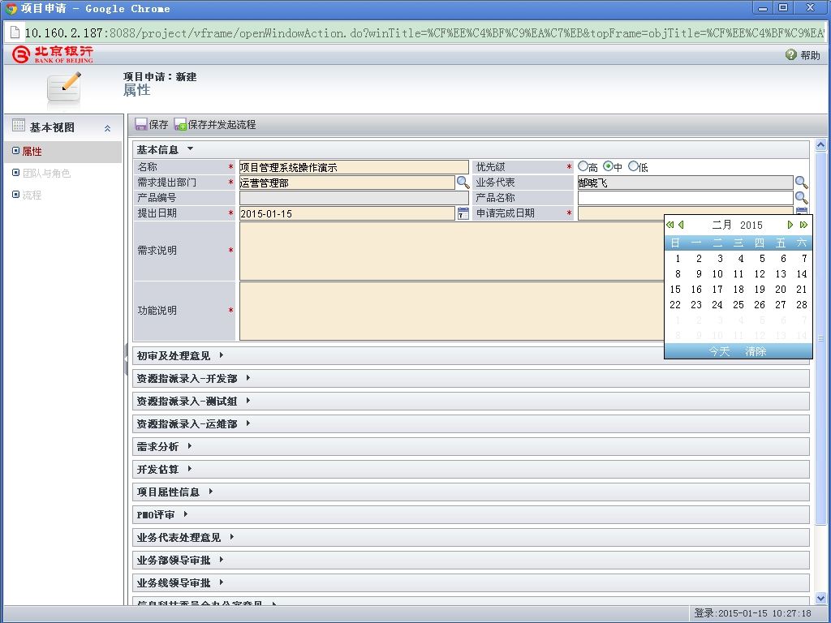Screen dimensions: 831x623
Task: Select 高 priority radio button
Action: pos(583,166)
